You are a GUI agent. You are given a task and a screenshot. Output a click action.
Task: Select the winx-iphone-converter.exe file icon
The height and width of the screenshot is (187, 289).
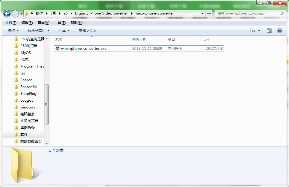[58, 49]
